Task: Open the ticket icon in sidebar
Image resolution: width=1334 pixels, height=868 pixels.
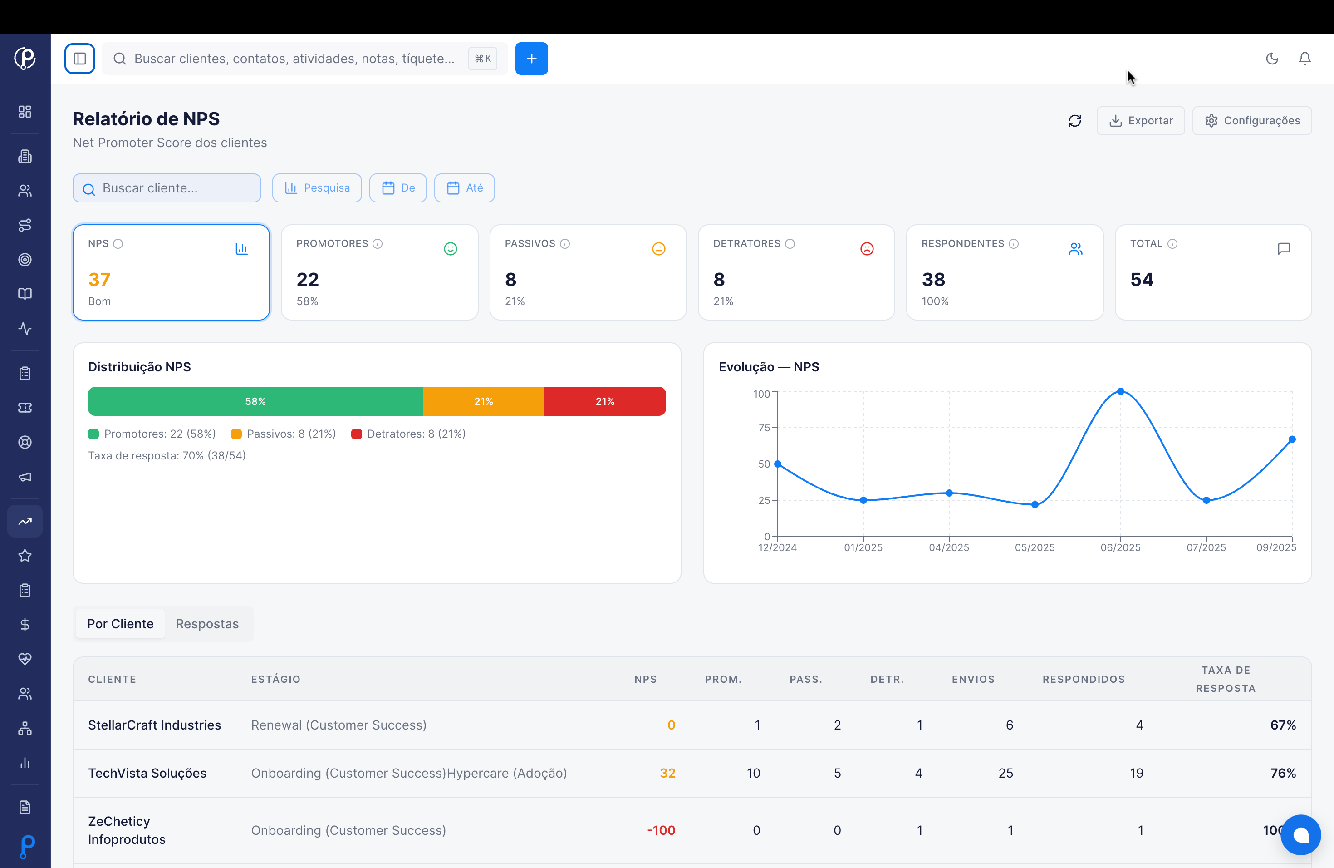Action: 25,408
